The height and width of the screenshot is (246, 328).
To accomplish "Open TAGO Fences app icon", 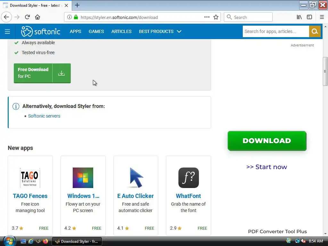I will click(x=30, y=178).
